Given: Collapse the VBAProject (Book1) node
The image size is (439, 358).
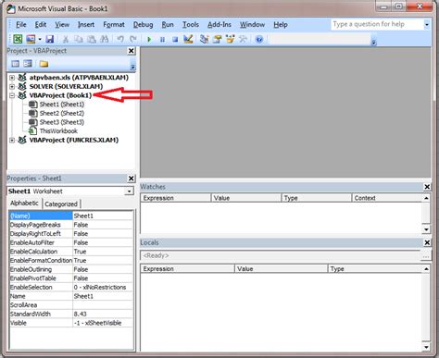Looking at the screenshot, I should (12, 95).
